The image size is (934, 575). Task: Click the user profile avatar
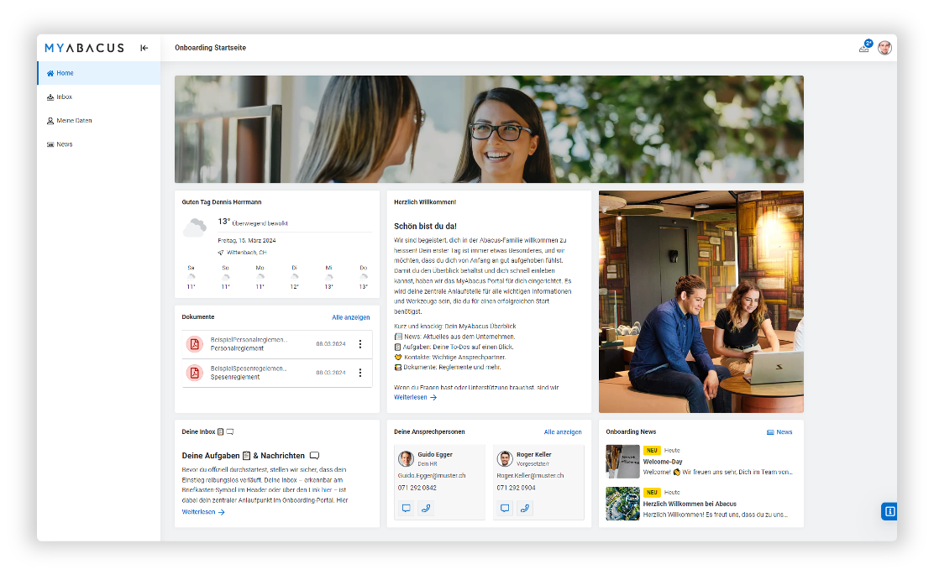884,48
